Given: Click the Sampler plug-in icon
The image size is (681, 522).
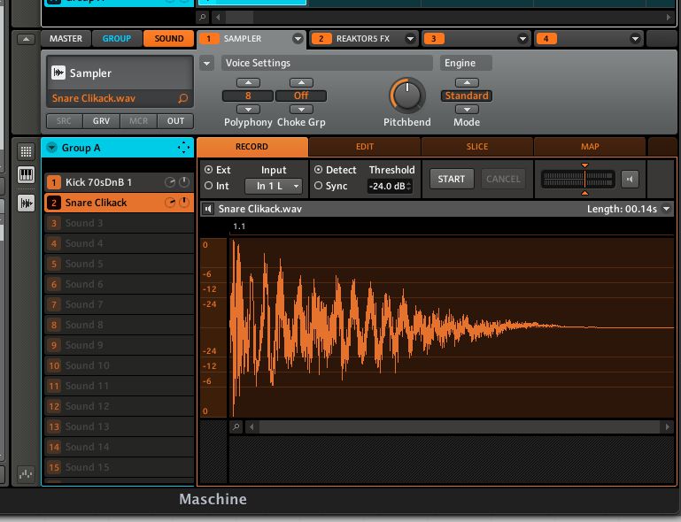Looking at the screenshot, I should point(58,73).
